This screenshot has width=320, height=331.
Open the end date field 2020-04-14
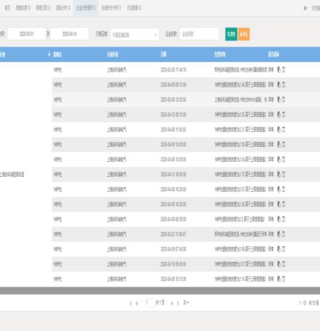(x=69, y=34)
